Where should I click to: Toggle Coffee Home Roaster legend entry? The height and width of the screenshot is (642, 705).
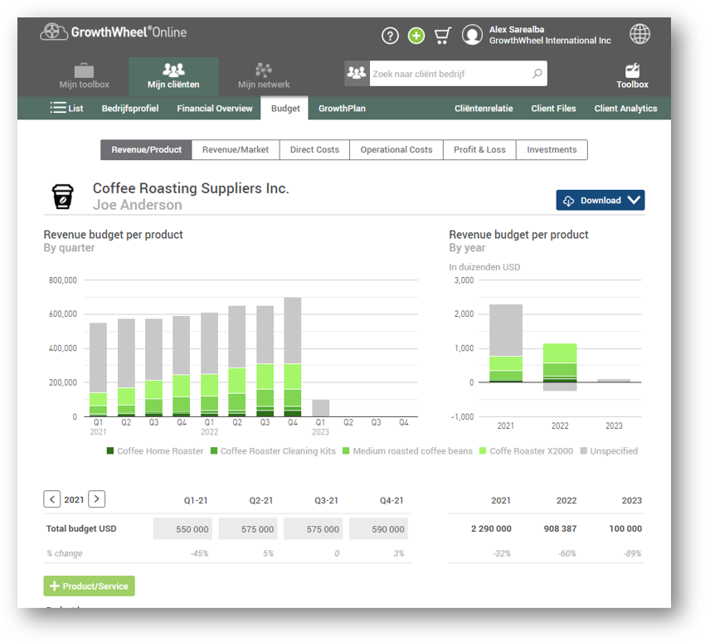[154, 451]
